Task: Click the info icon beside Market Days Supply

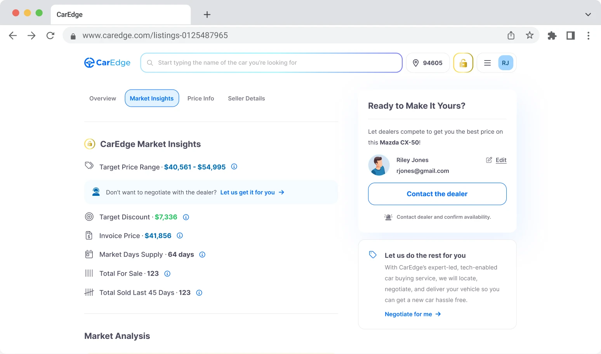Action: point(202,255)
